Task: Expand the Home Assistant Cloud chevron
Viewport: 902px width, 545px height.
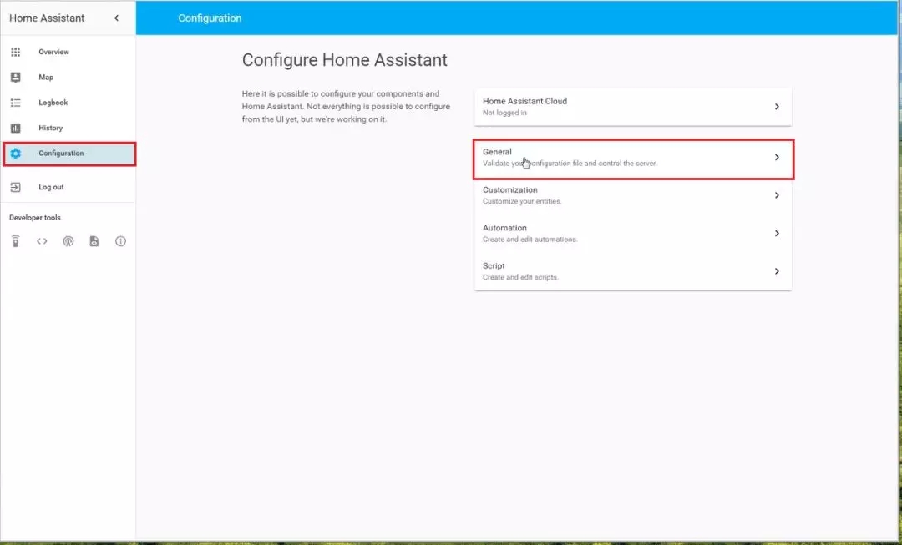Action: tap(777, 107)
